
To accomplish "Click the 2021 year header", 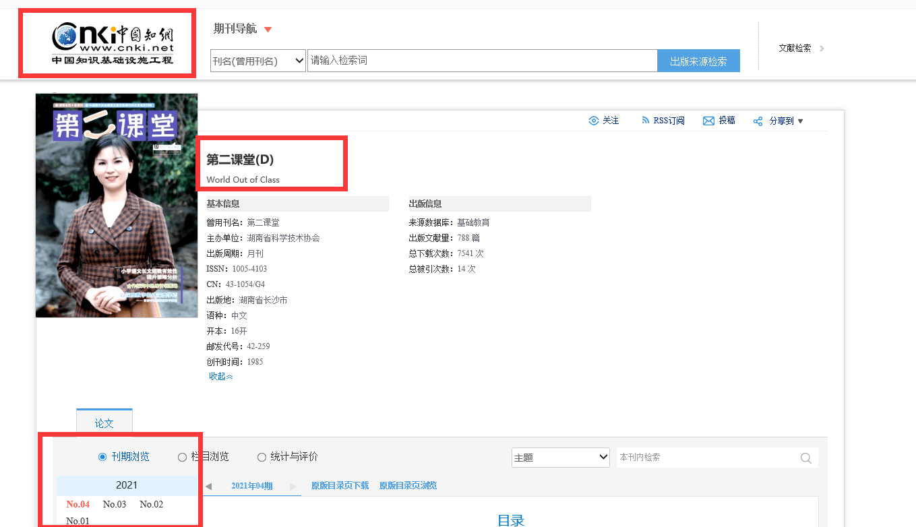I will click(x=127, y=485).
